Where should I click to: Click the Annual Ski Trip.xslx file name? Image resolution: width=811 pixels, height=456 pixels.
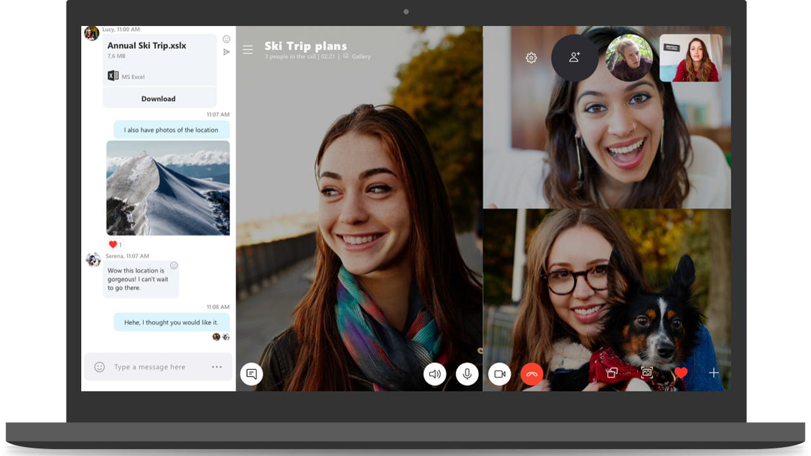[147, 46]
